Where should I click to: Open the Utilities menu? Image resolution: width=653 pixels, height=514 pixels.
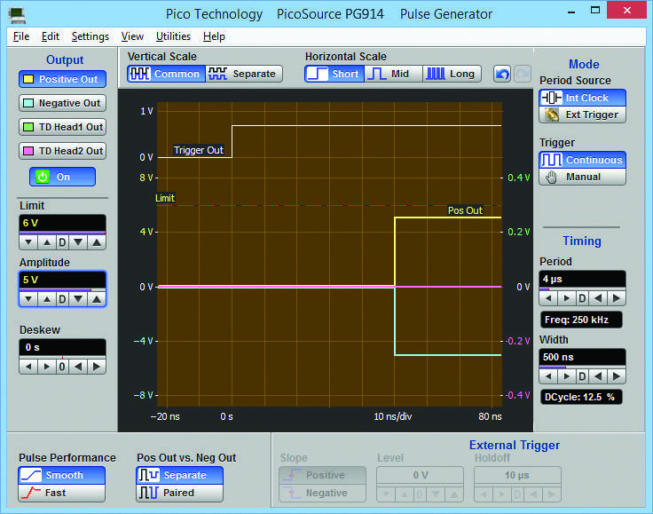click(x=173, y=36)
